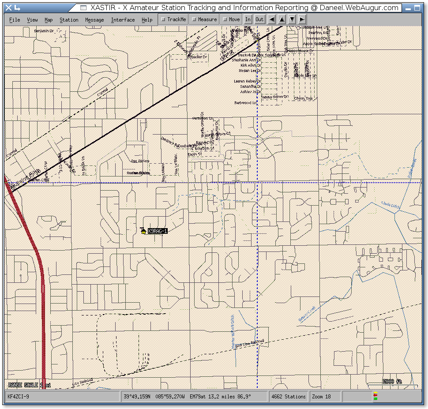Image resolution: width=428 pixels, height=409 pixels.
Task: Zoom in with the In button
Action: [x=248, y=19]
